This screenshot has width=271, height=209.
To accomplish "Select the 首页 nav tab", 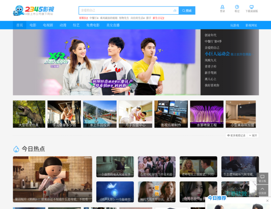I will pos(20,25).
